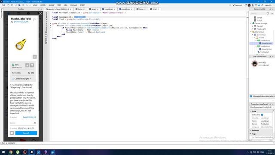Collapse the ServerStorage tree node

pos(251,23)
